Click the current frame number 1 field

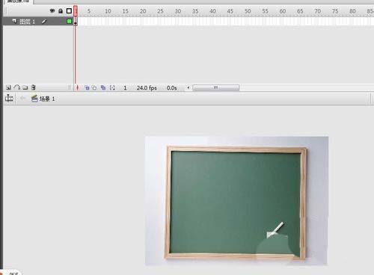click(125, 88)
